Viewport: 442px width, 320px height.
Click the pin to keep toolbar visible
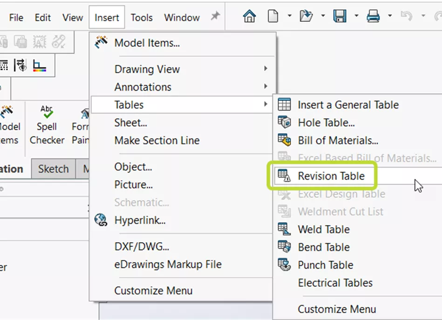point(215,15)
